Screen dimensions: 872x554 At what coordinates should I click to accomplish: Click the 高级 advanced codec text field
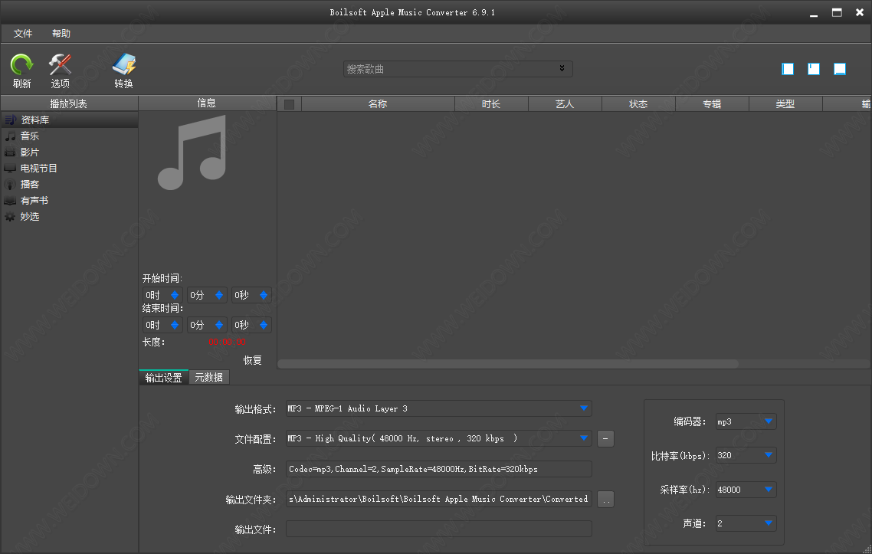[439, 469]
